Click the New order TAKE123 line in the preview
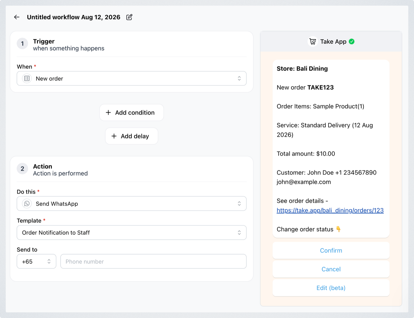The height and width of the screenshot is (318, 414). [x=305, y=88]
